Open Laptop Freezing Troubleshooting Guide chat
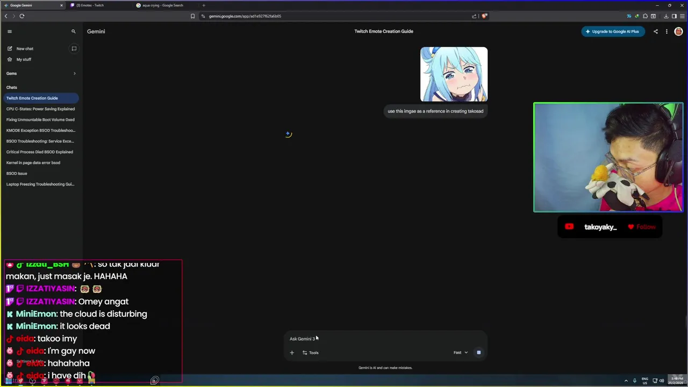The image size is (688, 387). click(41, 184)
